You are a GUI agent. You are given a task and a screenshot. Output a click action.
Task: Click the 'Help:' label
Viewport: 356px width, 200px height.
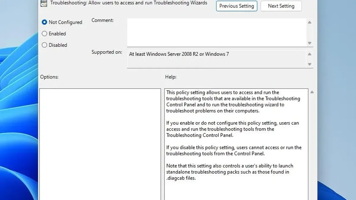pyautogui.click(x=171, y=77)
